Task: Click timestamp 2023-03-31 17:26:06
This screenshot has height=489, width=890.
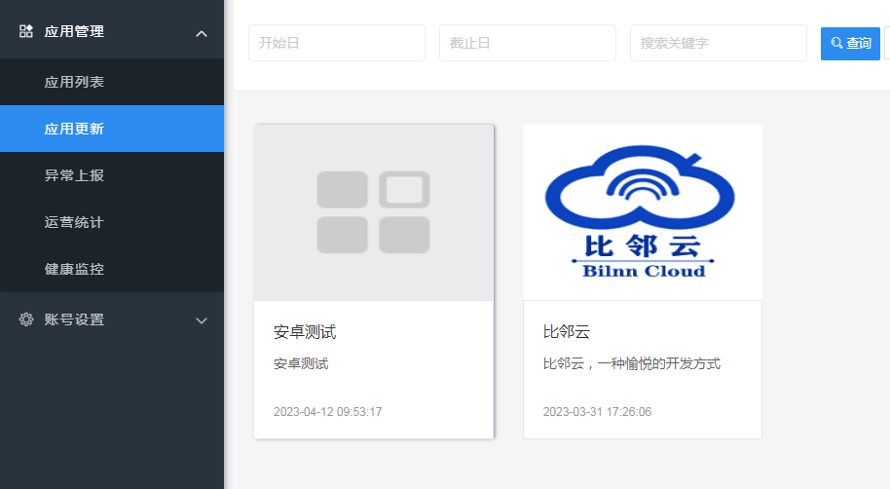Action: click(597, 412)
